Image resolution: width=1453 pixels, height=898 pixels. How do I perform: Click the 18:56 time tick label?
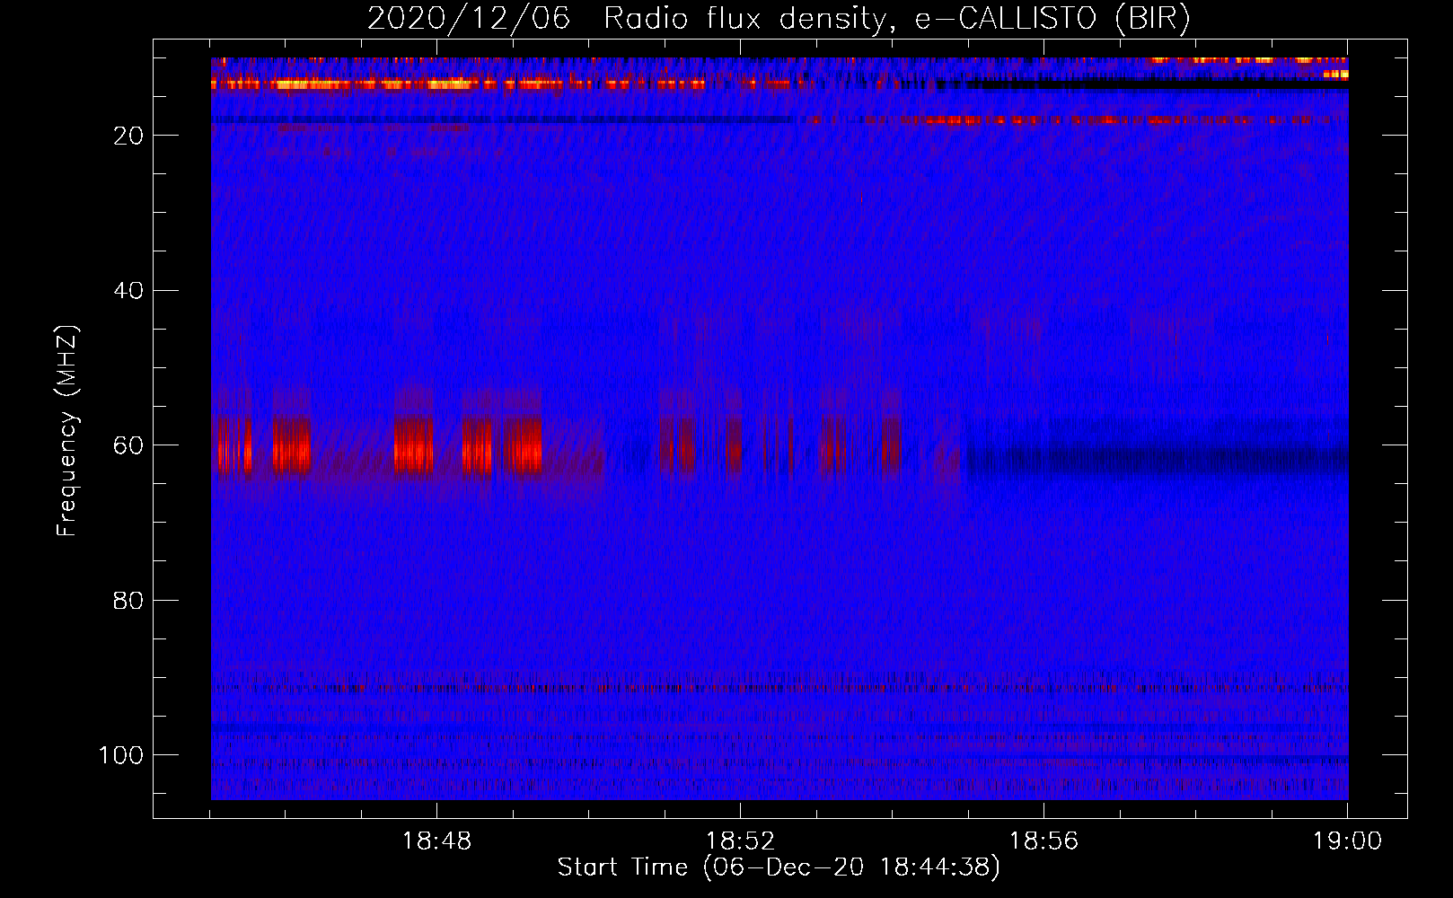1044,841
